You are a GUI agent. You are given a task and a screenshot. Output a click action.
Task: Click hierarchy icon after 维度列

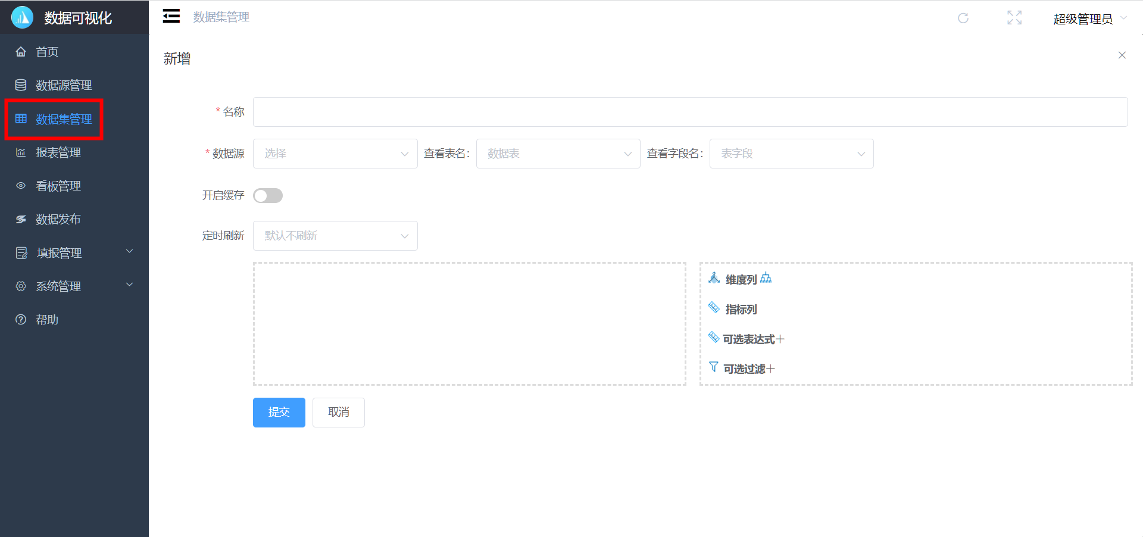766,278
